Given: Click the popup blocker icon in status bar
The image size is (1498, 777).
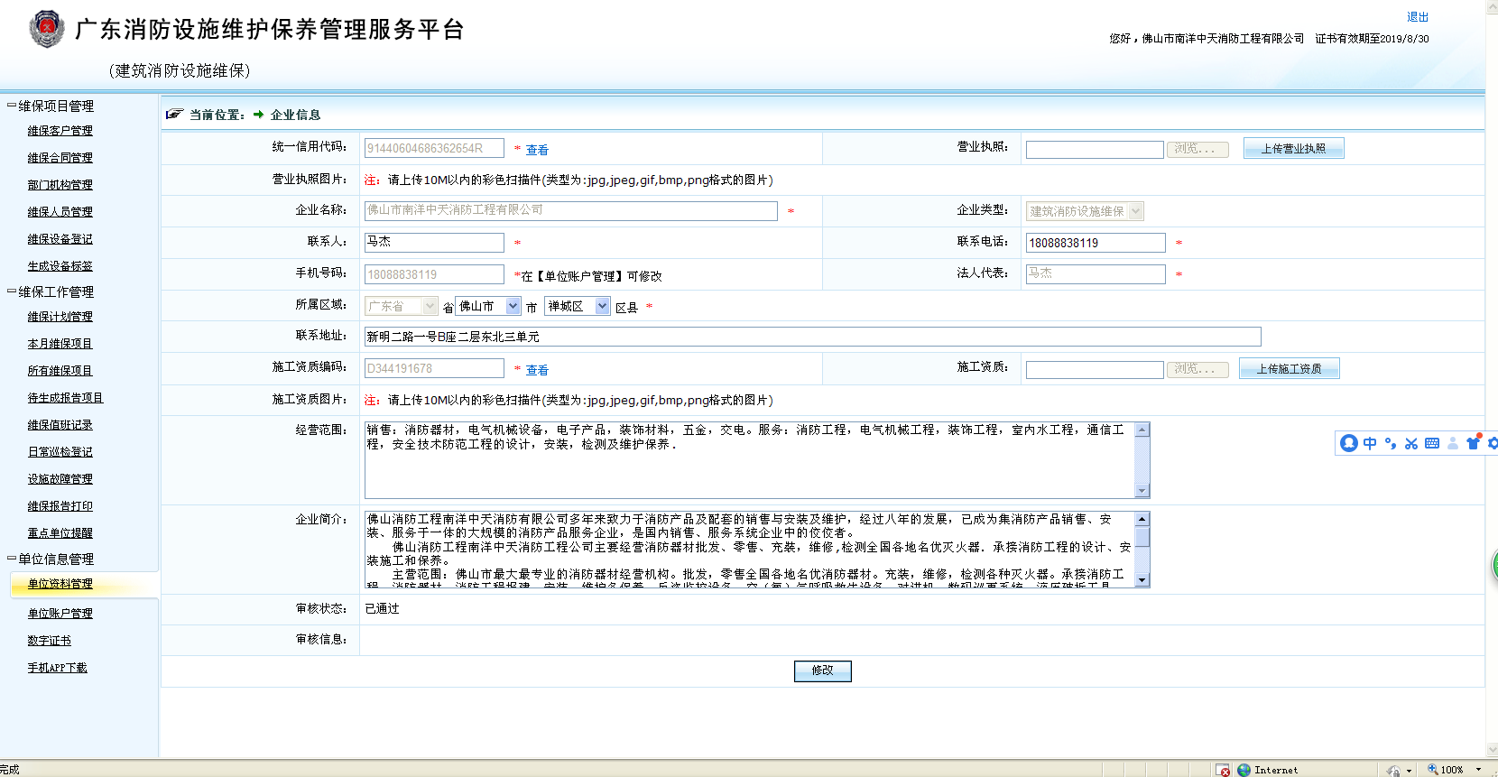Looking at the screenshot, I should 1223,770.
